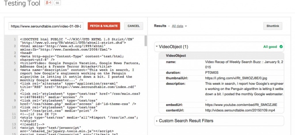Select code line number 5
Image resolution: width=295 pixels, height=135 pixels.
[x=15, y=63]
